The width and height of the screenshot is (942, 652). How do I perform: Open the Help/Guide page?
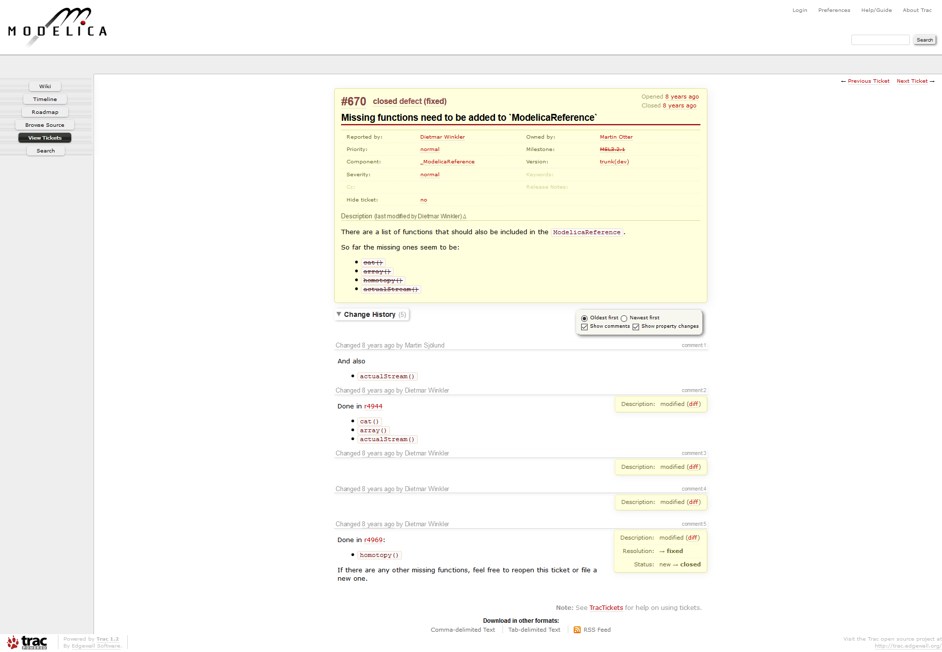[876, 10]
